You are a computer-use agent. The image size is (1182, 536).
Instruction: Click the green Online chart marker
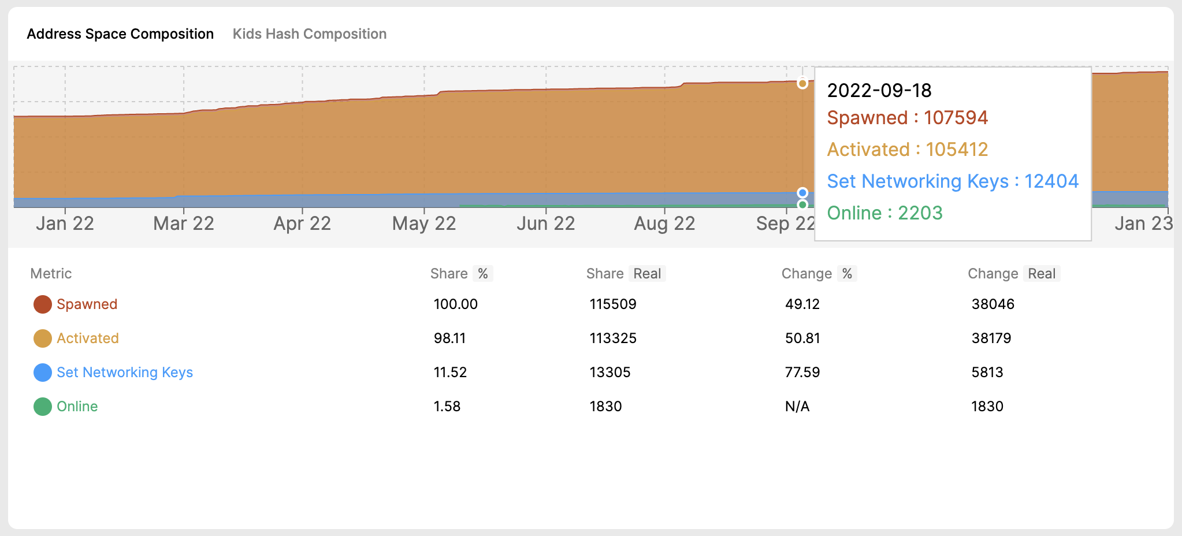pyautogui.click(x=802, y=204)
